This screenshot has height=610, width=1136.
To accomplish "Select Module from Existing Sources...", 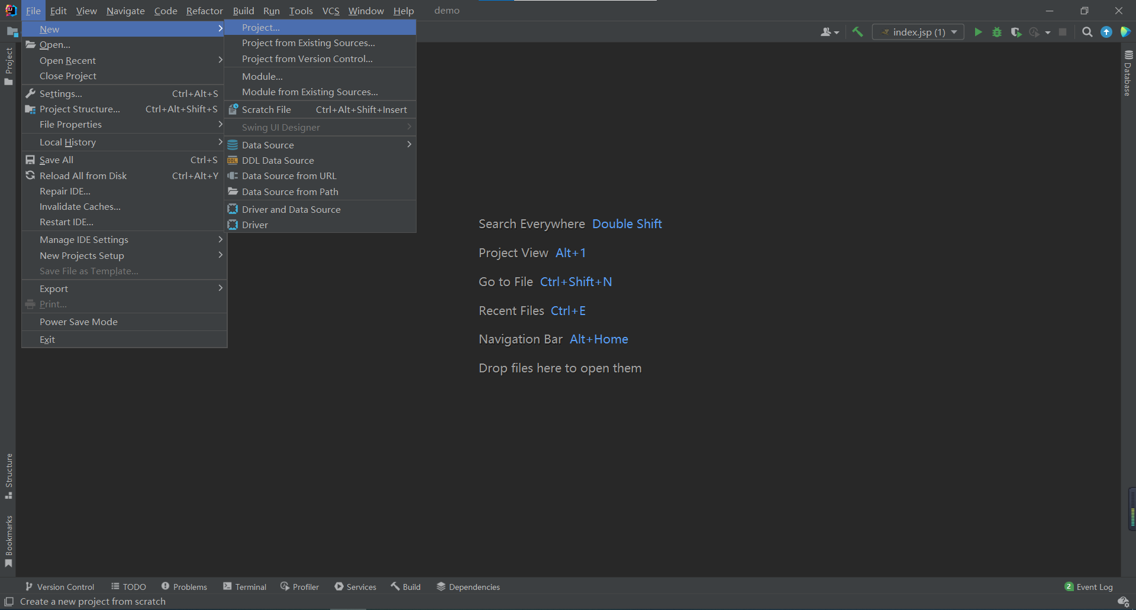I will [x=320, y=92].
